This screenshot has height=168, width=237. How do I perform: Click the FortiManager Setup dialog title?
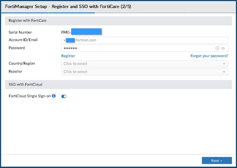click(x=68, y=6)
